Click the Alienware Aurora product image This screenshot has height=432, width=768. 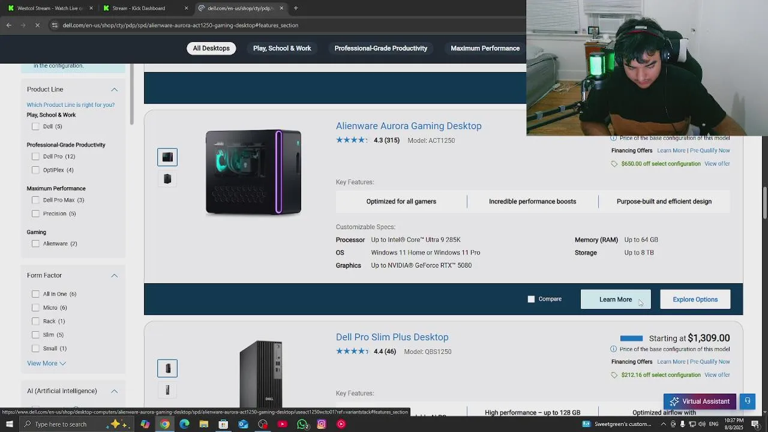tap(253, 172)
